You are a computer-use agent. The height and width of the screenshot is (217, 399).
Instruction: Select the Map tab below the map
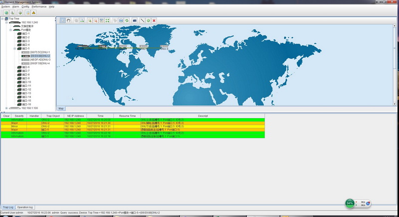[61, 108]
